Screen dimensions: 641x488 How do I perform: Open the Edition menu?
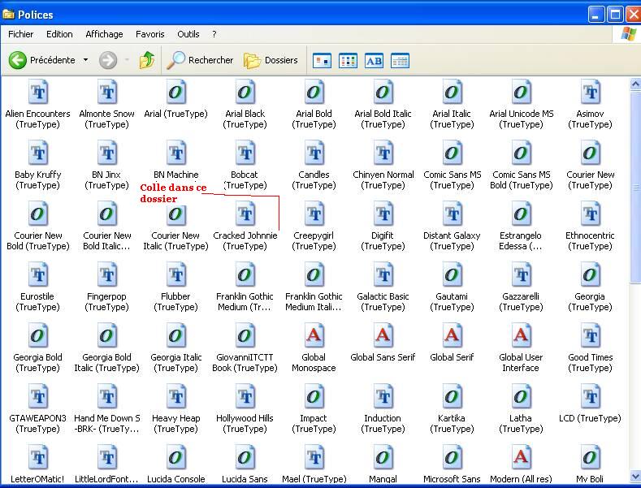tap(59, 34)
